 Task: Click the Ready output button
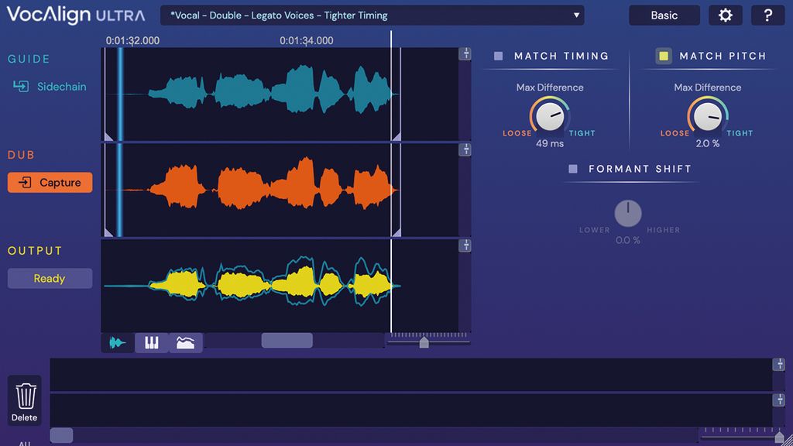(x=50, y=278)
